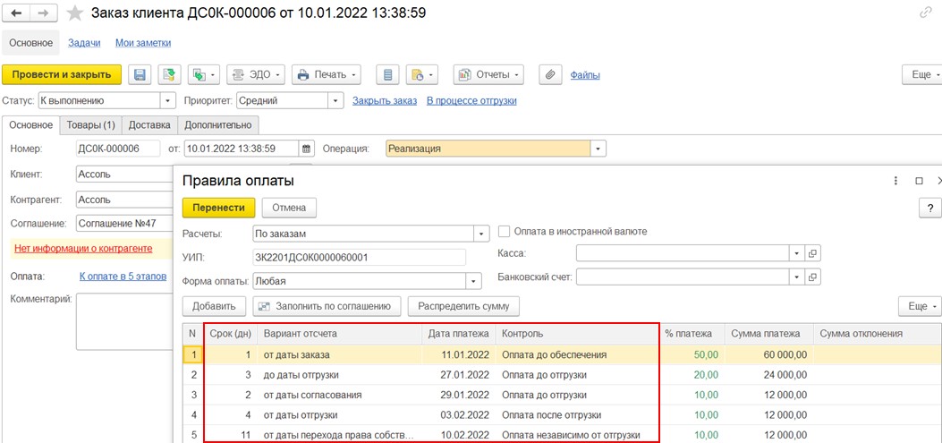Click into the УИП input field
942x443 pixels.
tap(358, 258)
